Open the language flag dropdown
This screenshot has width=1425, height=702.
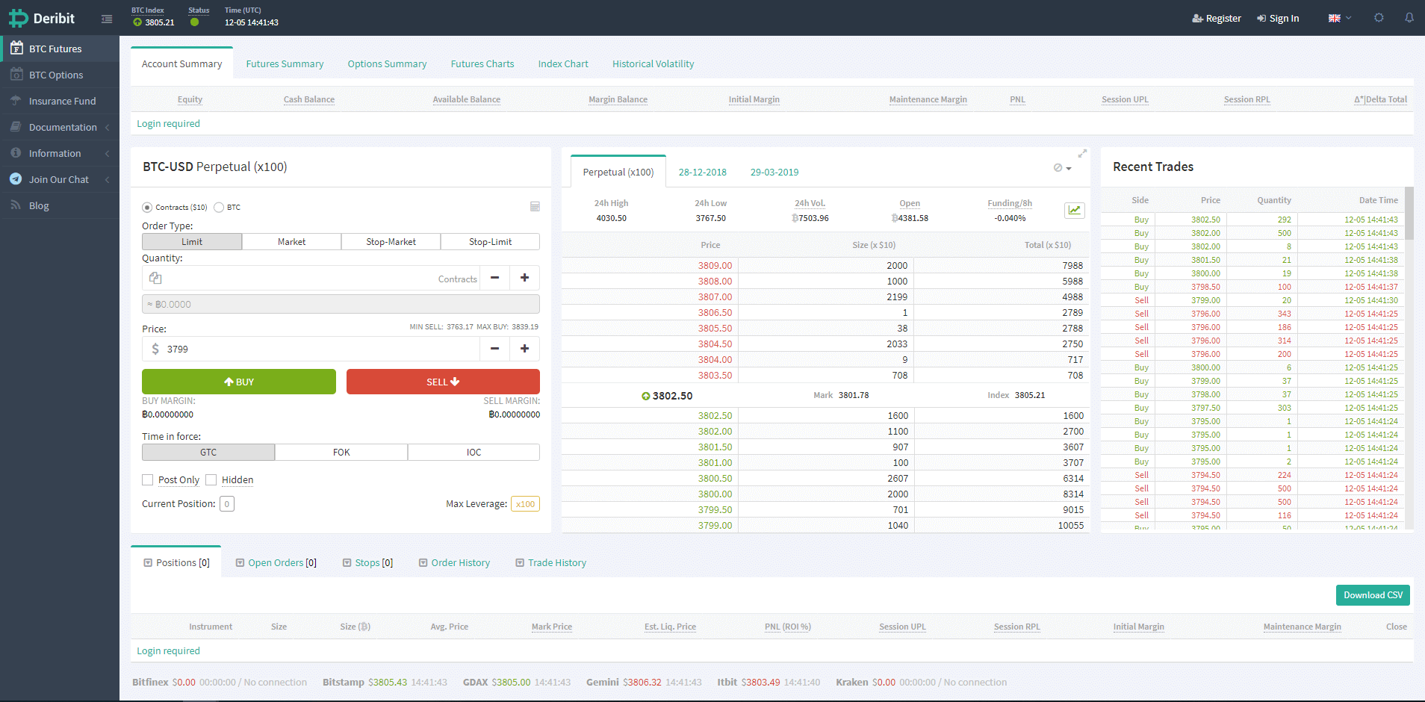pos(1339,18)
